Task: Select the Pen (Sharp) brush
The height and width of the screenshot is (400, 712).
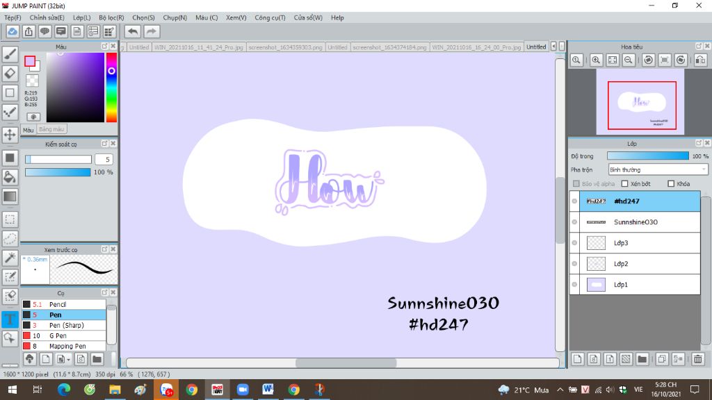Action: click(x=64, y=325)
